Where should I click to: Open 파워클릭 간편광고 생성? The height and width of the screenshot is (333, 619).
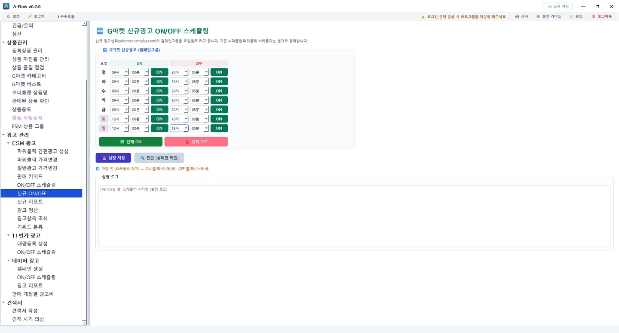tap(43, 151)
